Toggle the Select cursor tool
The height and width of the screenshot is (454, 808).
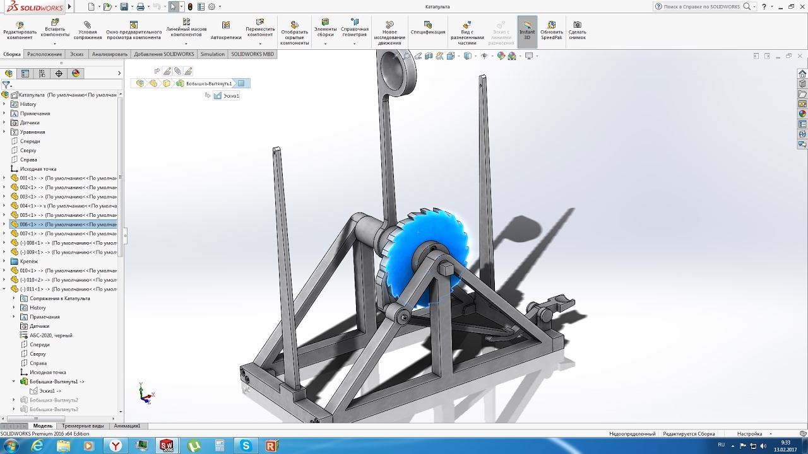174,6
